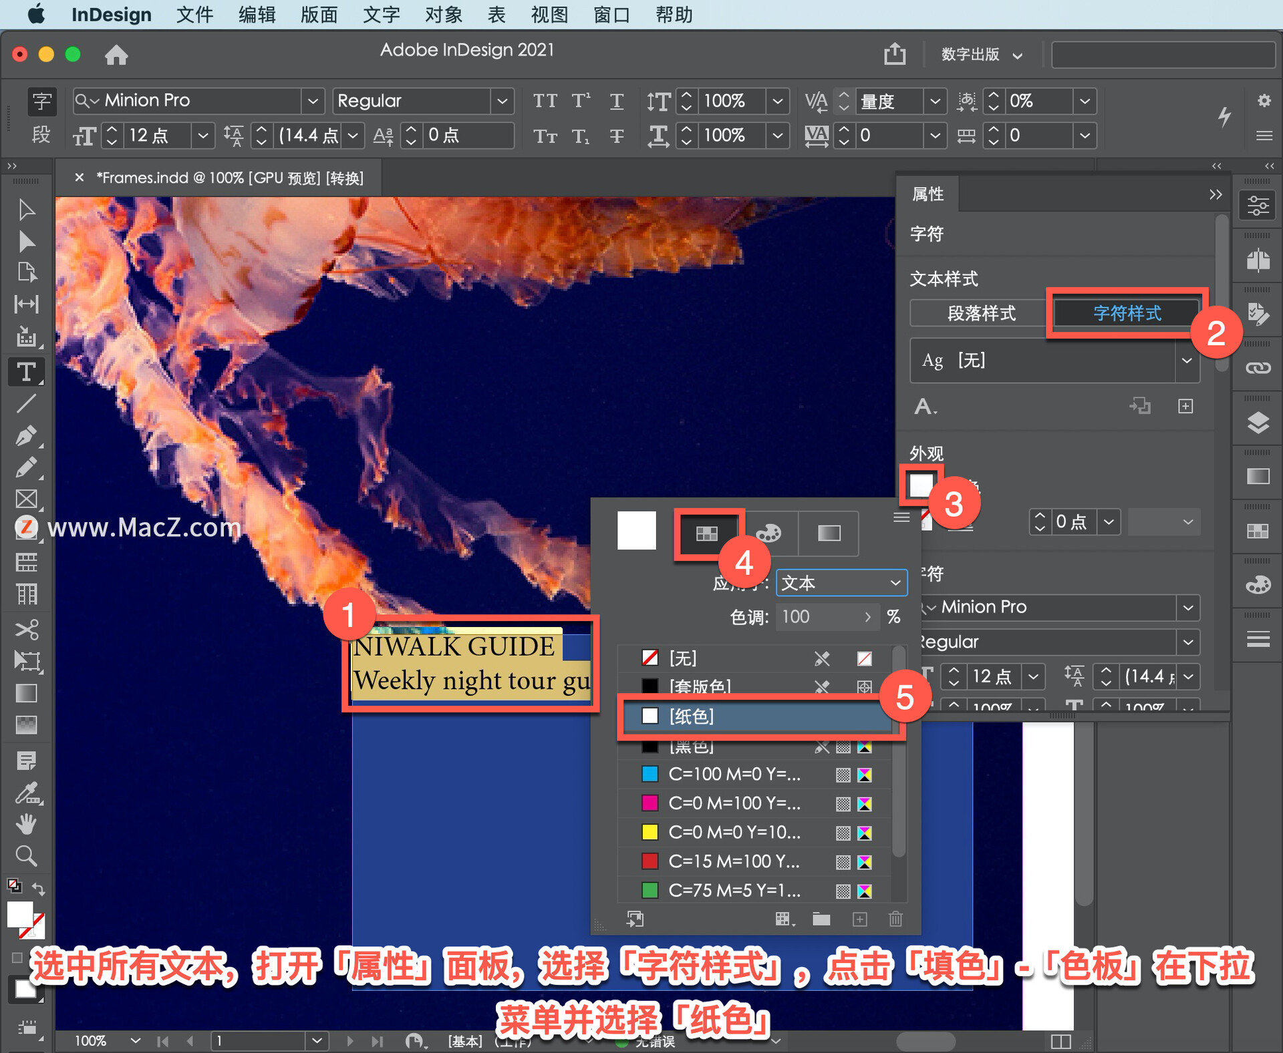Viewport: 1283px width, 1053px height.
Task: Toggle Subscript formatting
Action: point(581,136)
